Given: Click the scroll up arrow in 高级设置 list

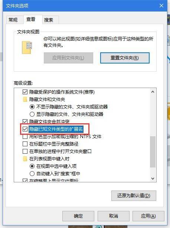Looking at the screenshot, I should pyautogui.click(x=153, y=92).
